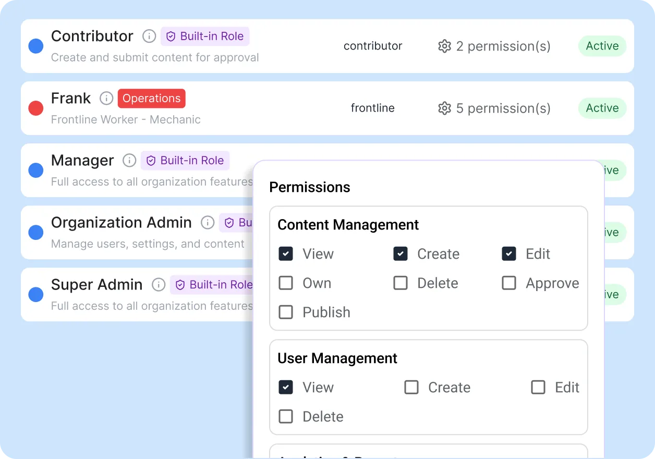Click info icon next to Super Admin
655x459 pixels.
(x=159, y=285)
